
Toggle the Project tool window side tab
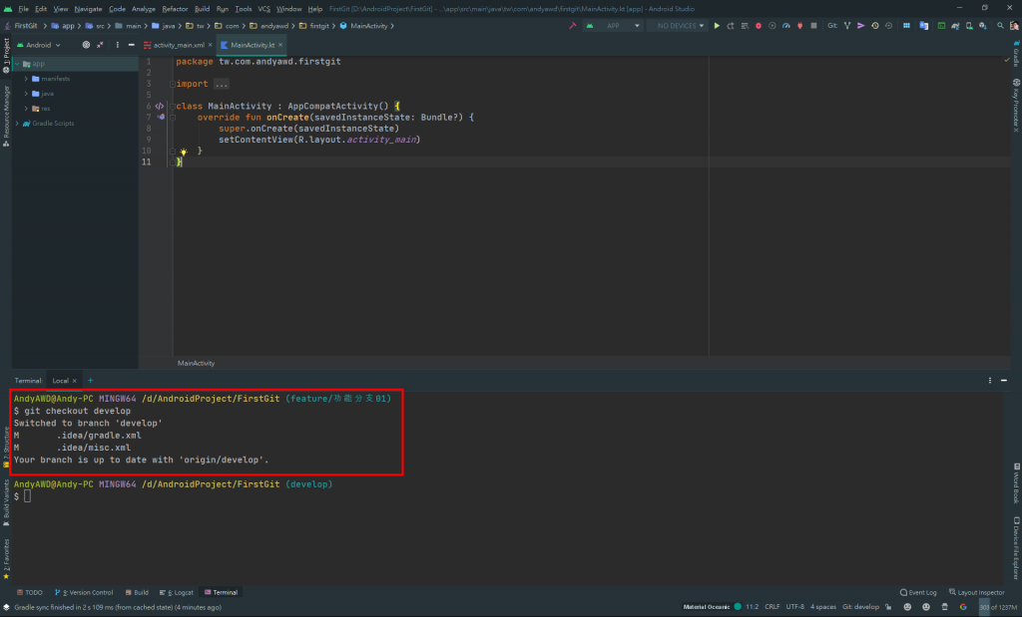6,56
